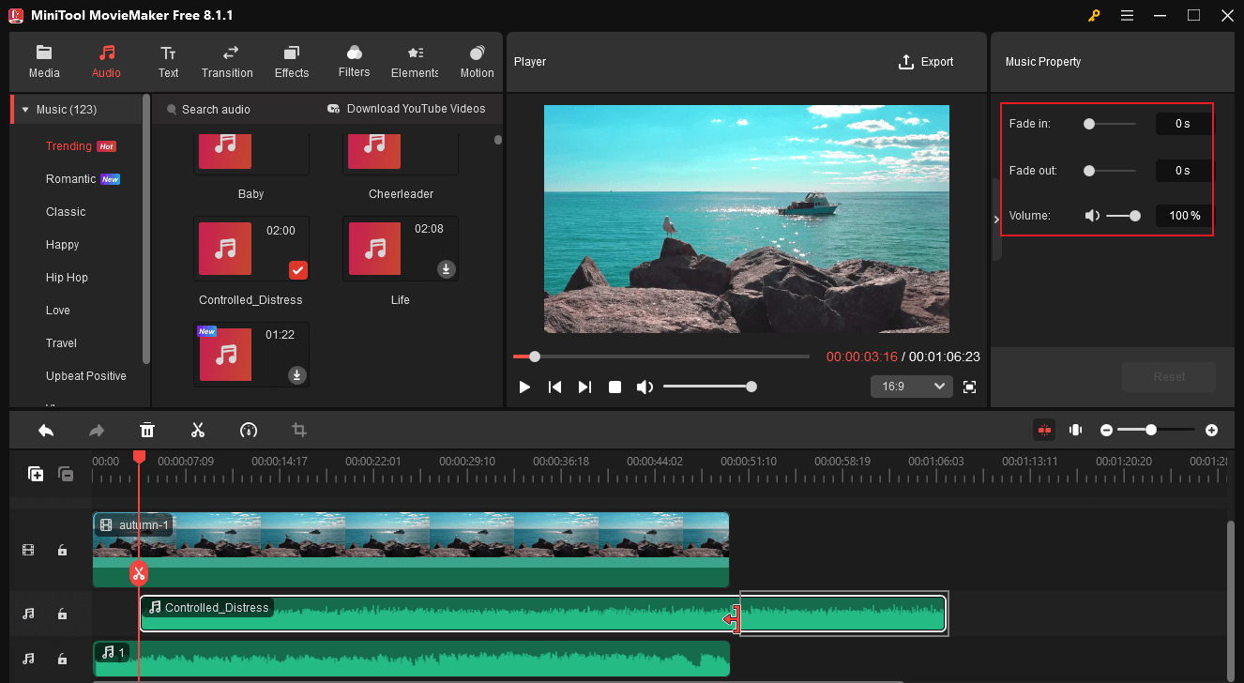The height and width of the screenshot is (683, 1244).
Task: Select the Classic music category
Action: [66, 212]
